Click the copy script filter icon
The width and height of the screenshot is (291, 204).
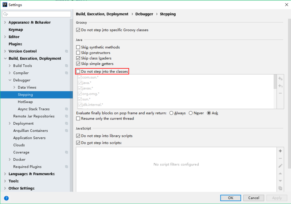coord(280,188)
